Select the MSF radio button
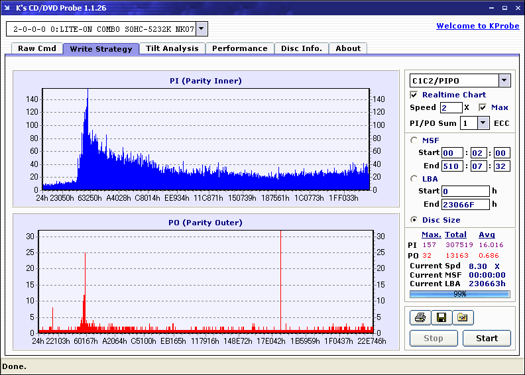 pyautogui.click(x=414, y=140)
